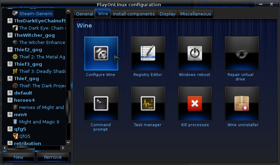Open the Miscellaneous tab
Viewport: 280px width, 165px height.
196,14
